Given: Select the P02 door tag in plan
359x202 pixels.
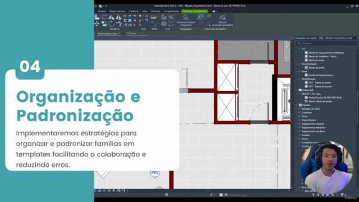Looking at the screenshot, I should tap(155, 172).
